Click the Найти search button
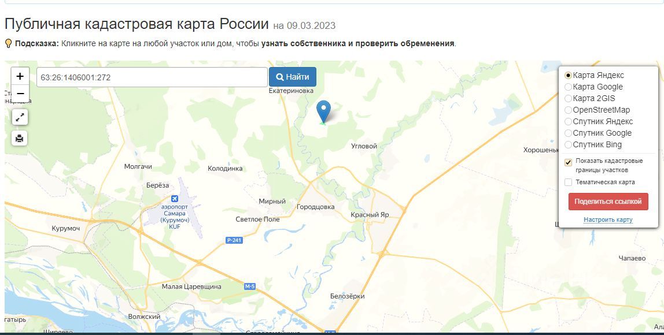 click(x=293, y=77)
